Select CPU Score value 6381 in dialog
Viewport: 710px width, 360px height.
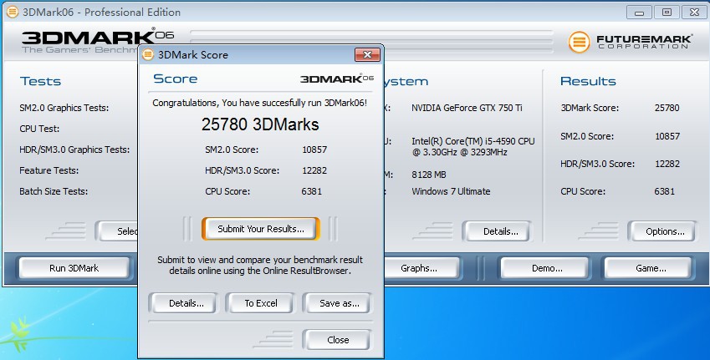312,191
